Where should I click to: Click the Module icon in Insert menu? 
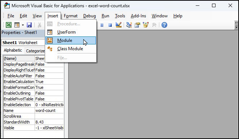[x=50, y=40]
